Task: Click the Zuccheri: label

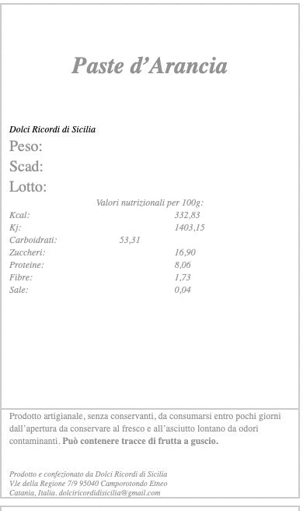Action: [27, 252]
